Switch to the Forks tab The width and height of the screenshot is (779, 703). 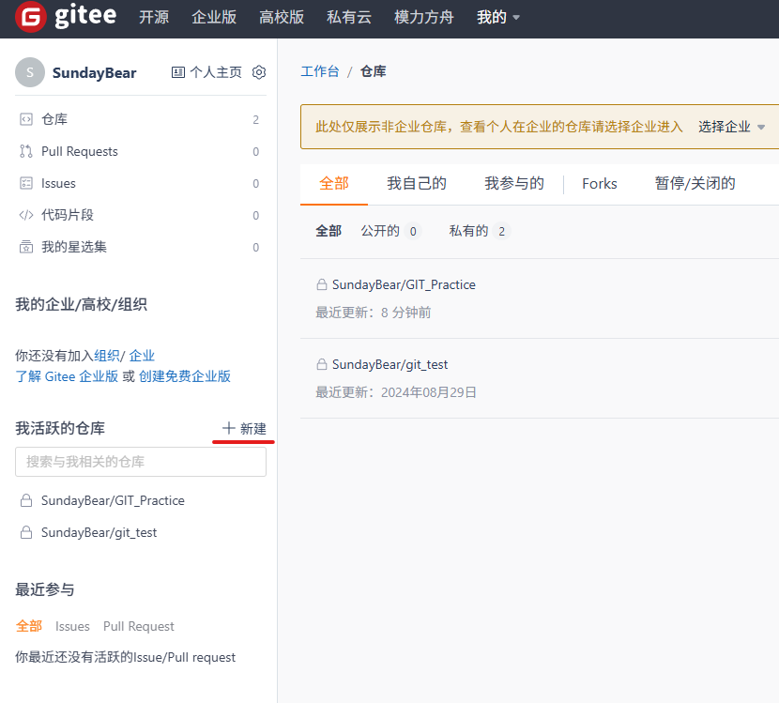(x=599, y=184)
